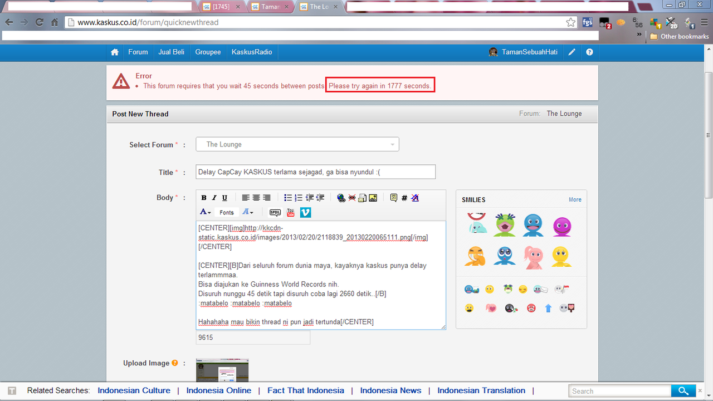Wrap selection in code tags (#)
The width and height of the screenshot is (713, 401).
coord(404,198)
